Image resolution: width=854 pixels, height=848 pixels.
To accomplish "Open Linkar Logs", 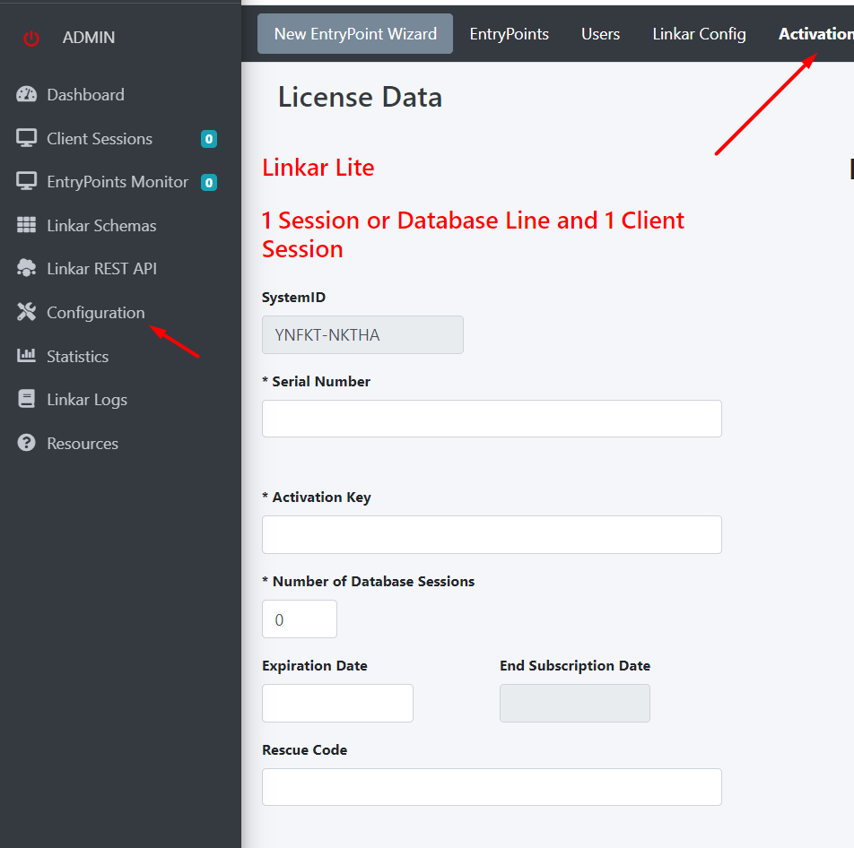I will pyautogui.click(x=87, y=400).
